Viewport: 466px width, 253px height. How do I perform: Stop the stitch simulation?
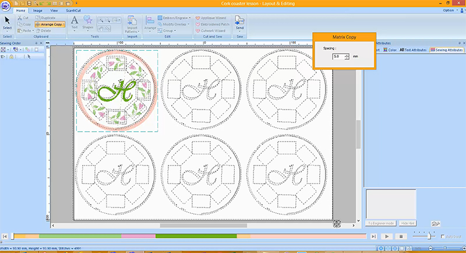[x=401, y=236]
